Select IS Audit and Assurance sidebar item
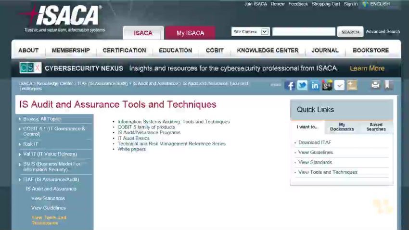 pyautogui.click(x=51, y=189)
